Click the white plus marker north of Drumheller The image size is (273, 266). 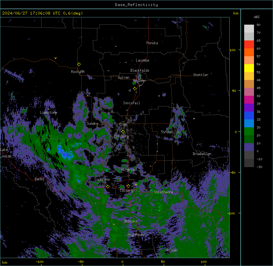(x=194, y=118)
